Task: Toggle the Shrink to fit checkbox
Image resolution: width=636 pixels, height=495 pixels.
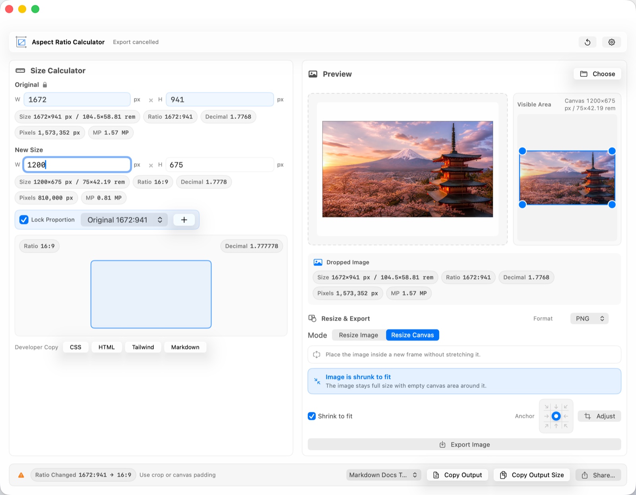Action: pos(312,416)
